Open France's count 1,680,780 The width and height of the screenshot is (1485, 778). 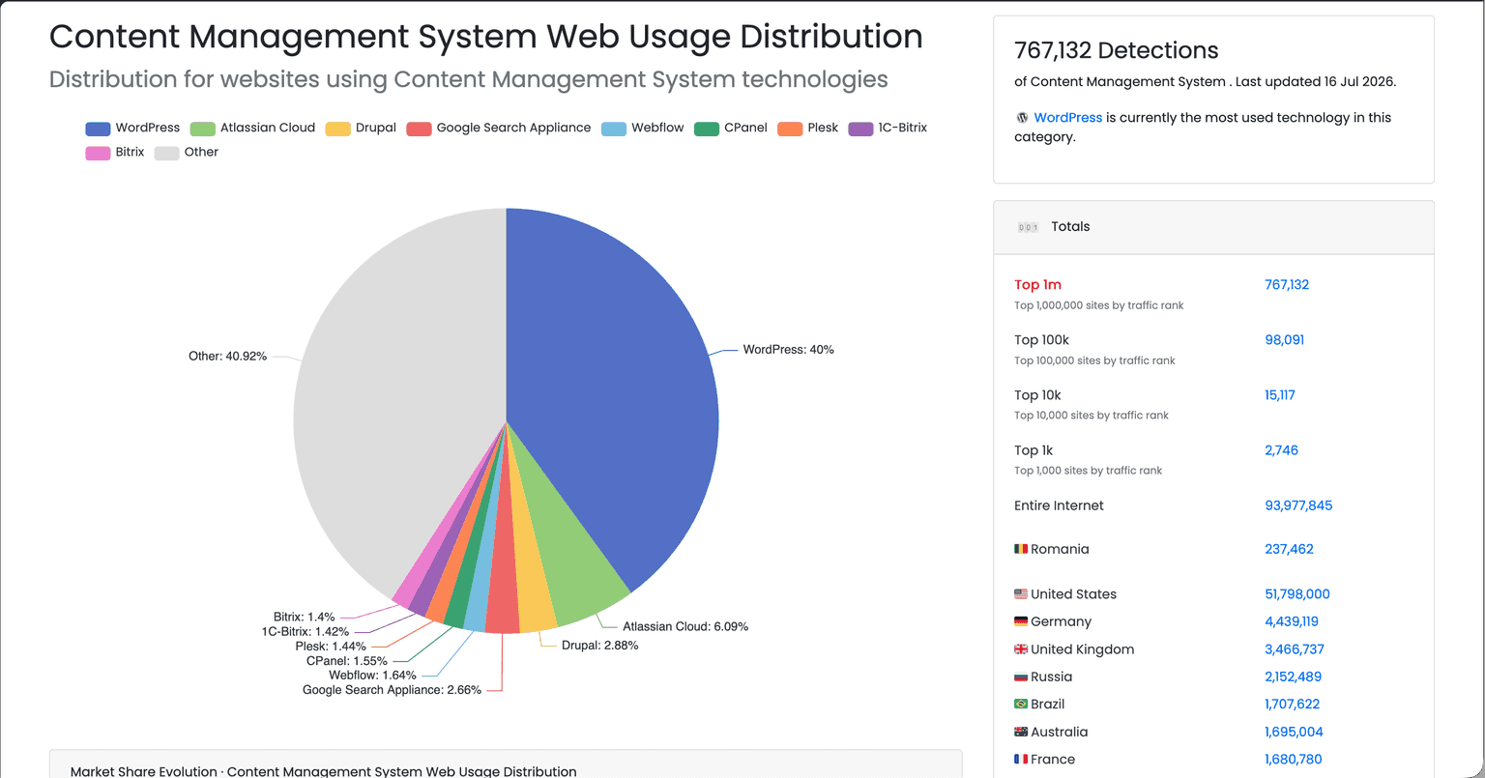[x=1293, y=760]
